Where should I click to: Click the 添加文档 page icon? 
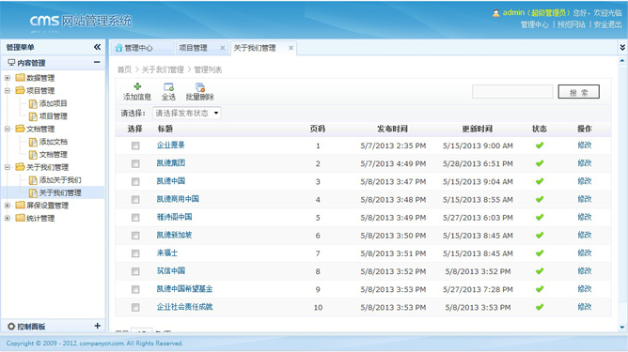point(33,142)
